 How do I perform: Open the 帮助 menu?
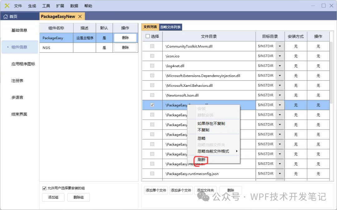pos(88,6)
